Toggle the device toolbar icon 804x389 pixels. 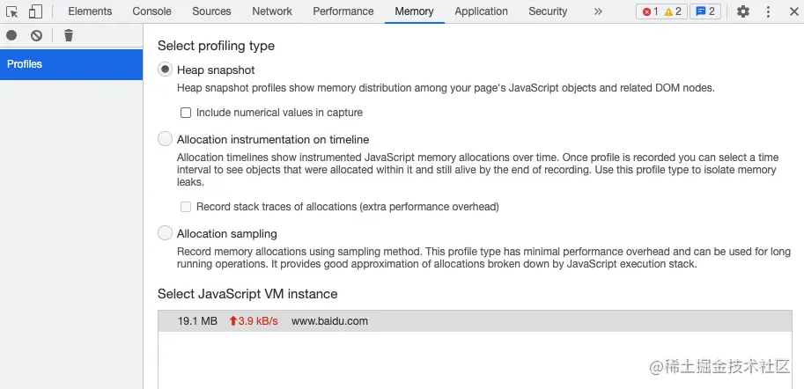point(35,11)
